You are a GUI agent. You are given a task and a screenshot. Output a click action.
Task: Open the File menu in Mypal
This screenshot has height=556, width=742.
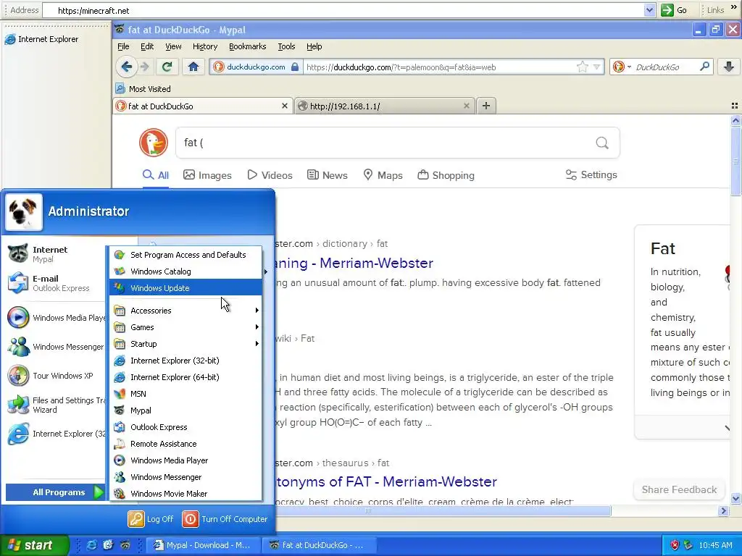[123, 46]
